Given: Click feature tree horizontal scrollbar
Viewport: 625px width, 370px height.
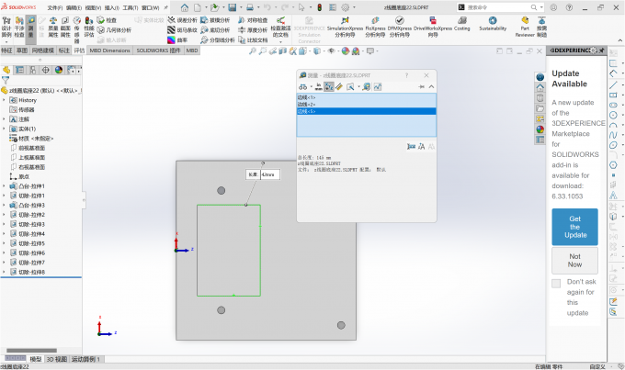Looking at the screenshot, I should coord(31,351).
